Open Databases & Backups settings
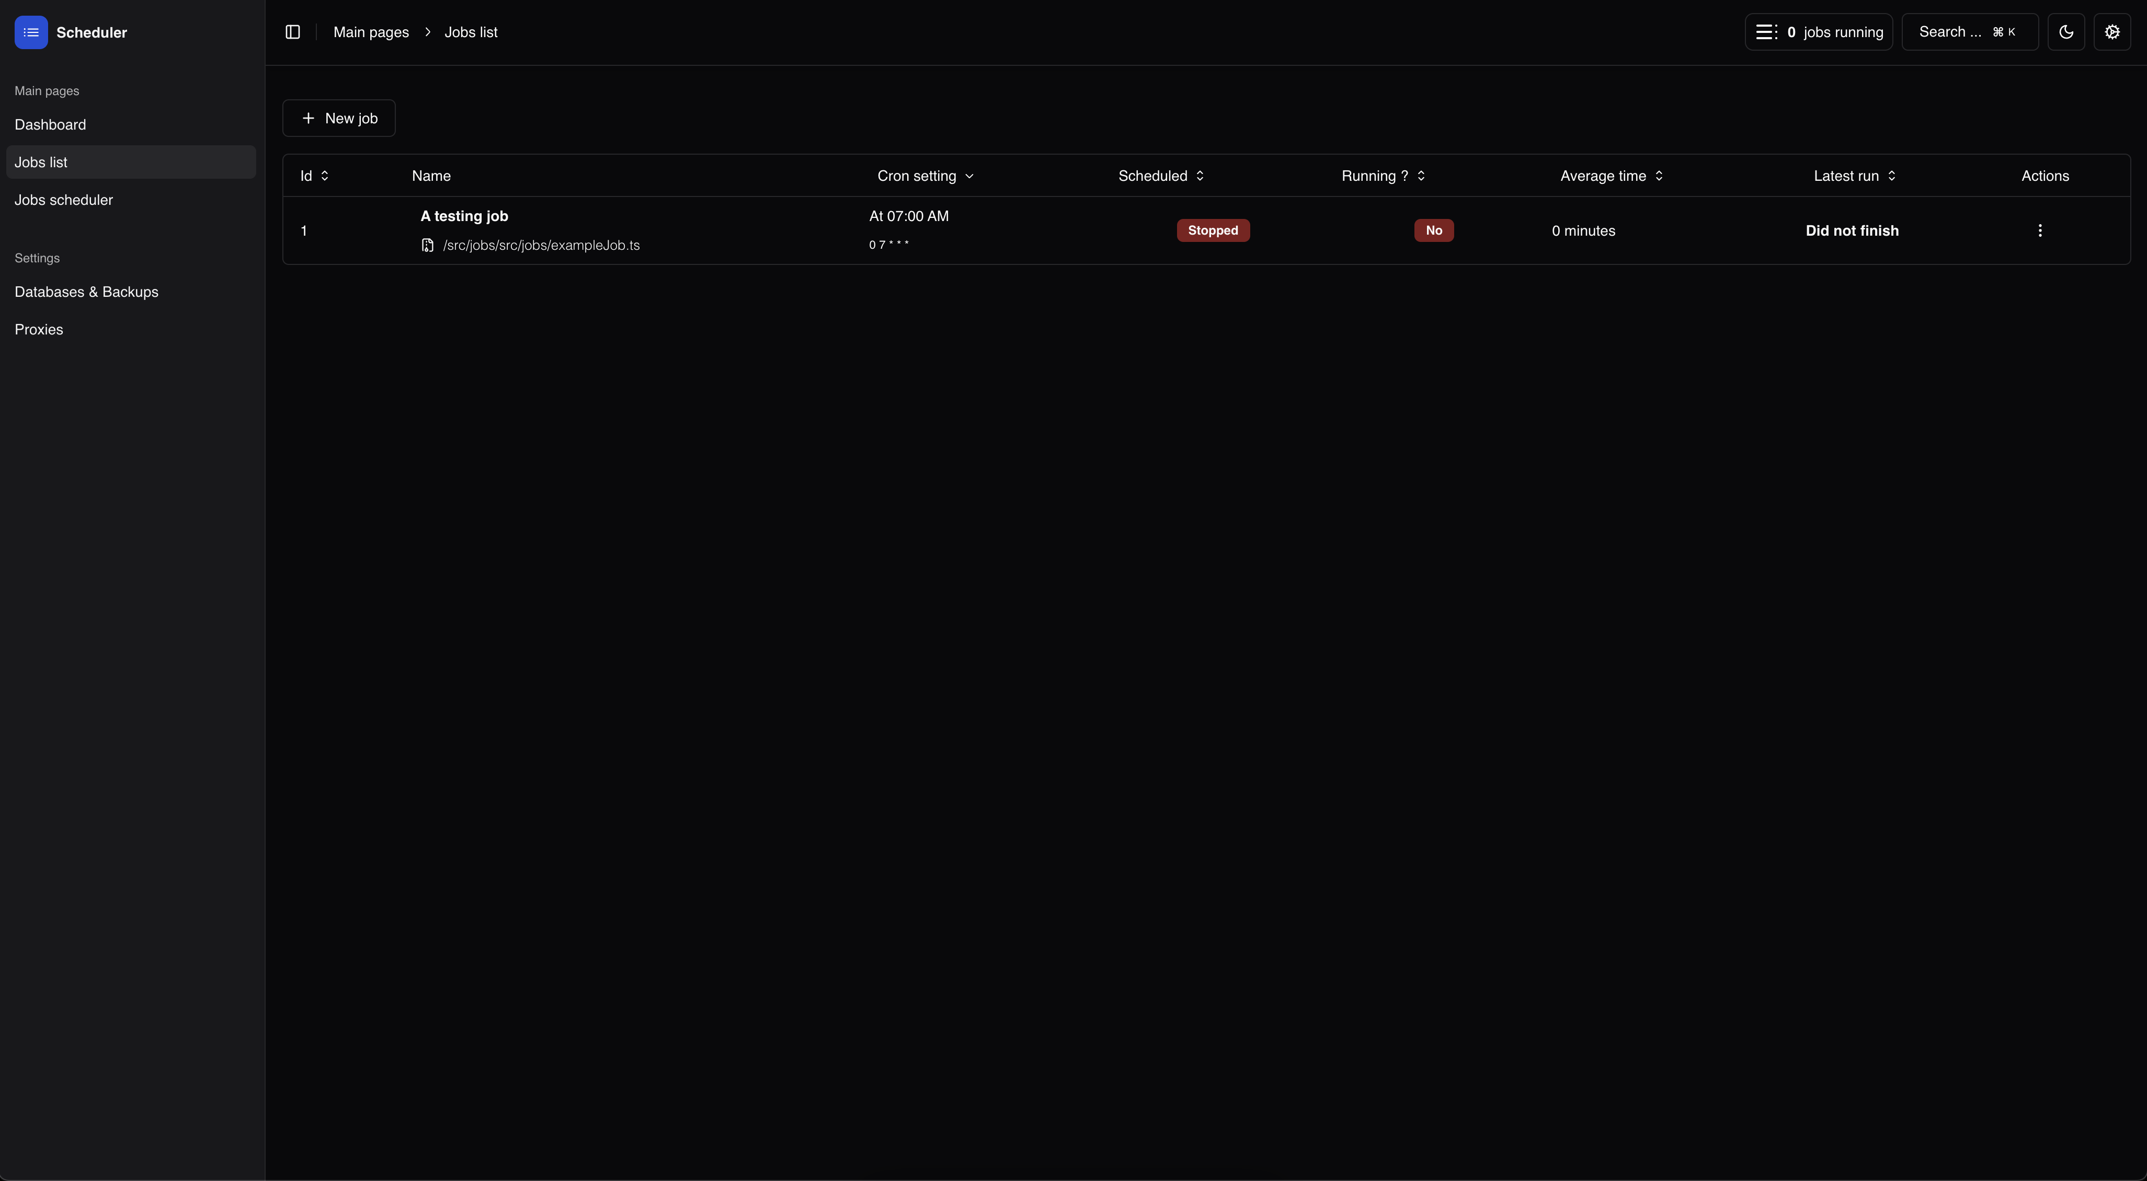The image size is (2147, 1181). (86, 292)
